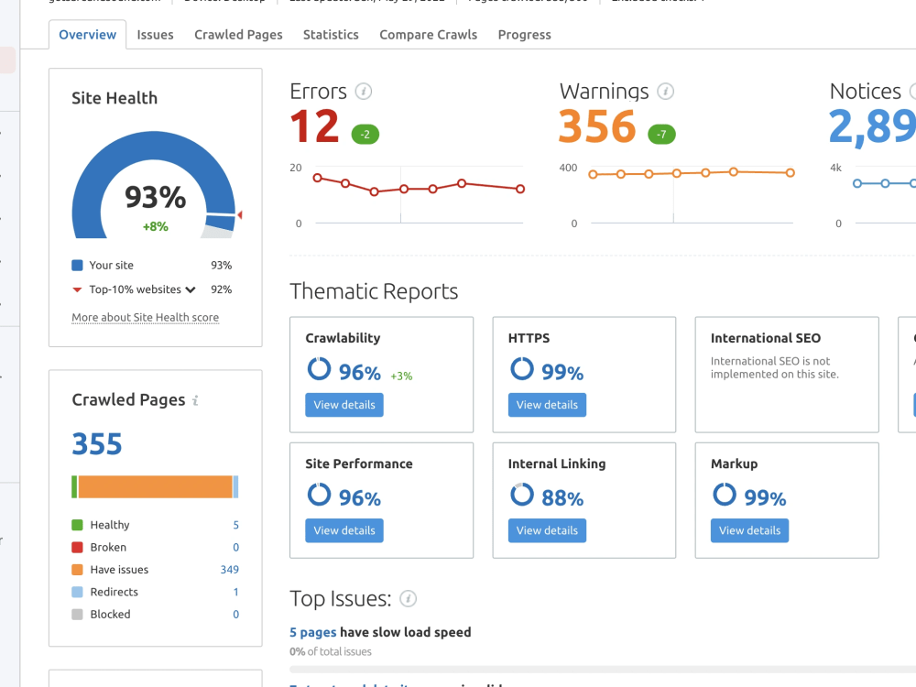Viewport: 916px width, 687px height.
Task: Open the Progress tab
Action: coord(524,35)
